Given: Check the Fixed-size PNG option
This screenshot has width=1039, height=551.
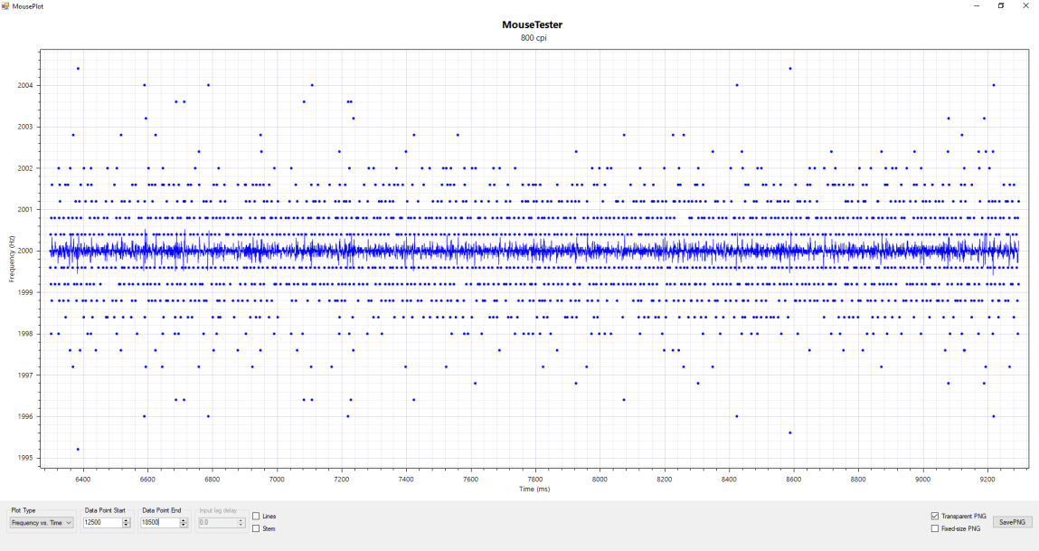Looking at the screenshot, I should pos(934,528).
